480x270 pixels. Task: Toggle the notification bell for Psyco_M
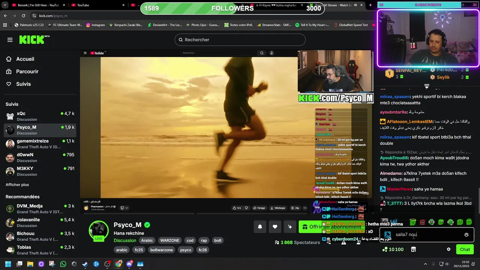(260, 226)
